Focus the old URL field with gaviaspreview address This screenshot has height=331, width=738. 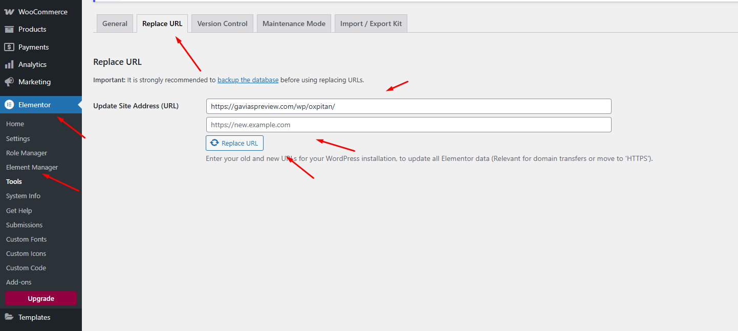[408, 106]
